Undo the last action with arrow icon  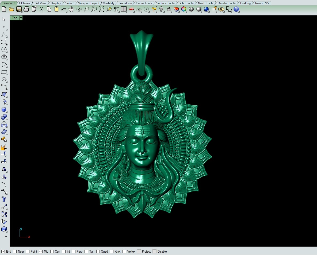coord(64,9)
